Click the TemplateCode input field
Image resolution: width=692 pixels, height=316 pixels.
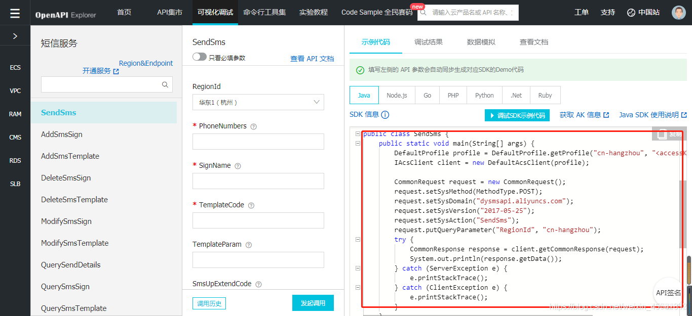click(x=258, y=220)
